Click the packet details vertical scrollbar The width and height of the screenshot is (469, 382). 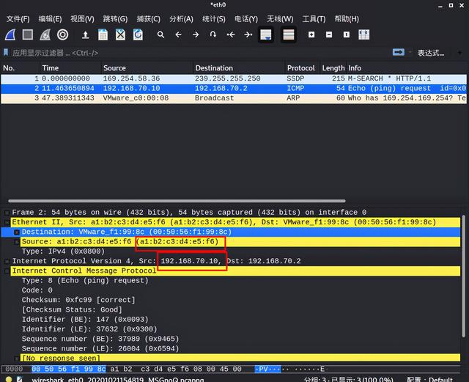[x=464, y=276]
